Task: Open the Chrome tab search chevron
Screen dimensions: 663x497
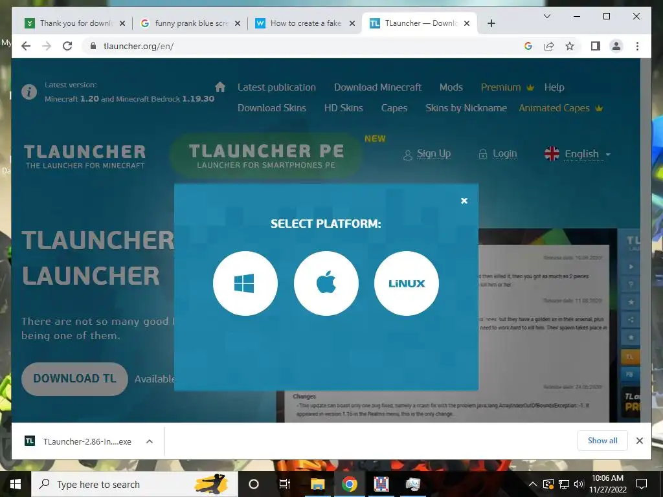Action: tap(546, 16)
